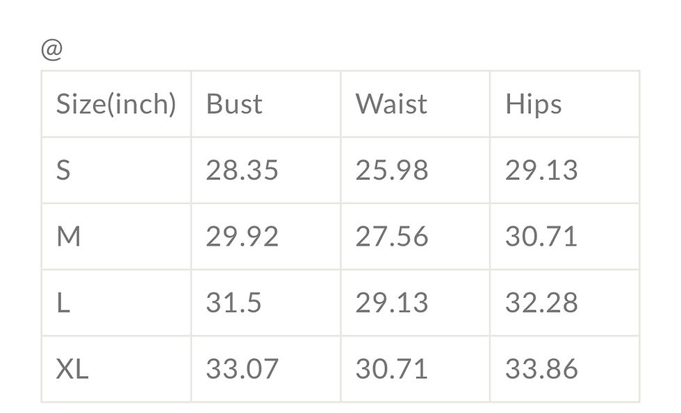681x413 pixels.
Task: Click the @ symbol above the table
Action: [x=52, y=51]
